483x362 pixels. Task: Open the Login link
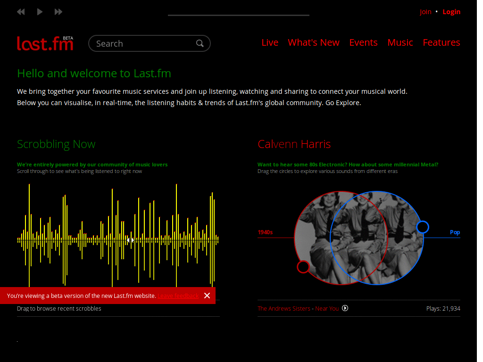(x=451, y=12)
